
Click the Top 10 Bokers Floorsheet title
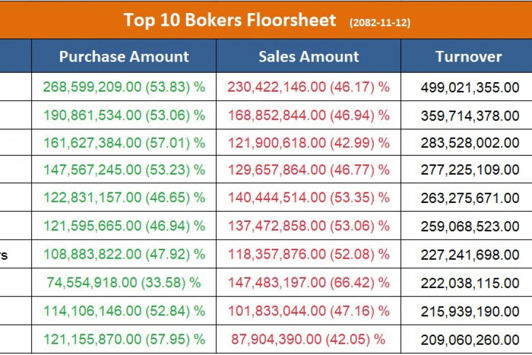pyautogui.click(x=230, y=20)
